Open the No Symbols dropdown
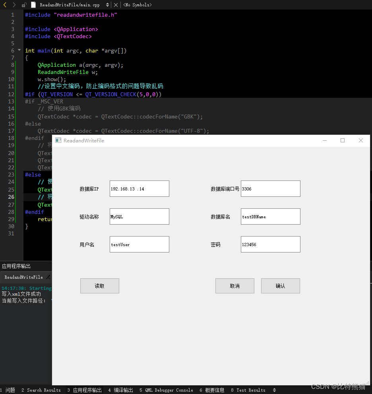The height and width of the screenshot is (394, 372). click(137, 5)
